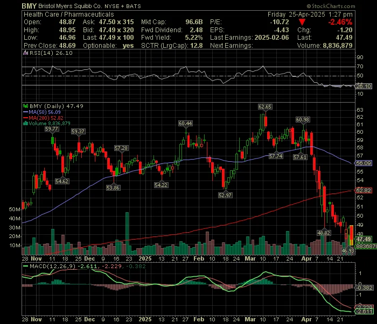377x324 pixels.
Task: Click the EPS -4.43 value
Action: pyautogui.click(x=281, y=30)
